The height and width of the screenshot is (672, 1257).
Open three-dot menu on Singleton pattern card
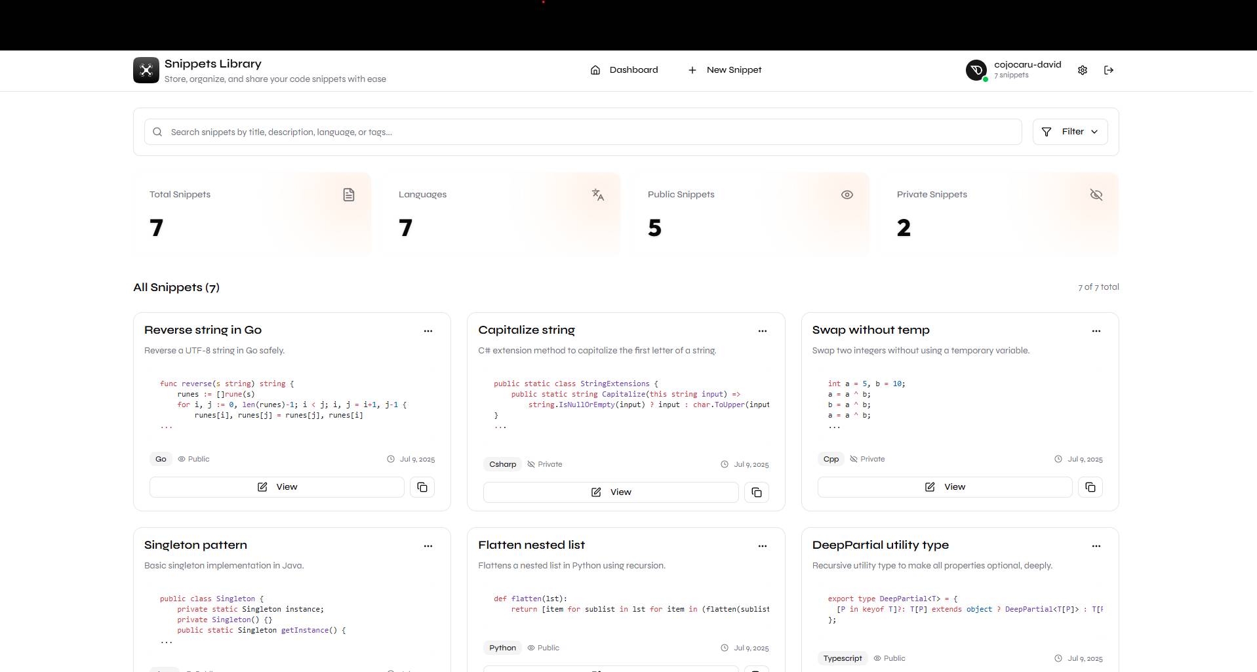[x=428, y=546]
